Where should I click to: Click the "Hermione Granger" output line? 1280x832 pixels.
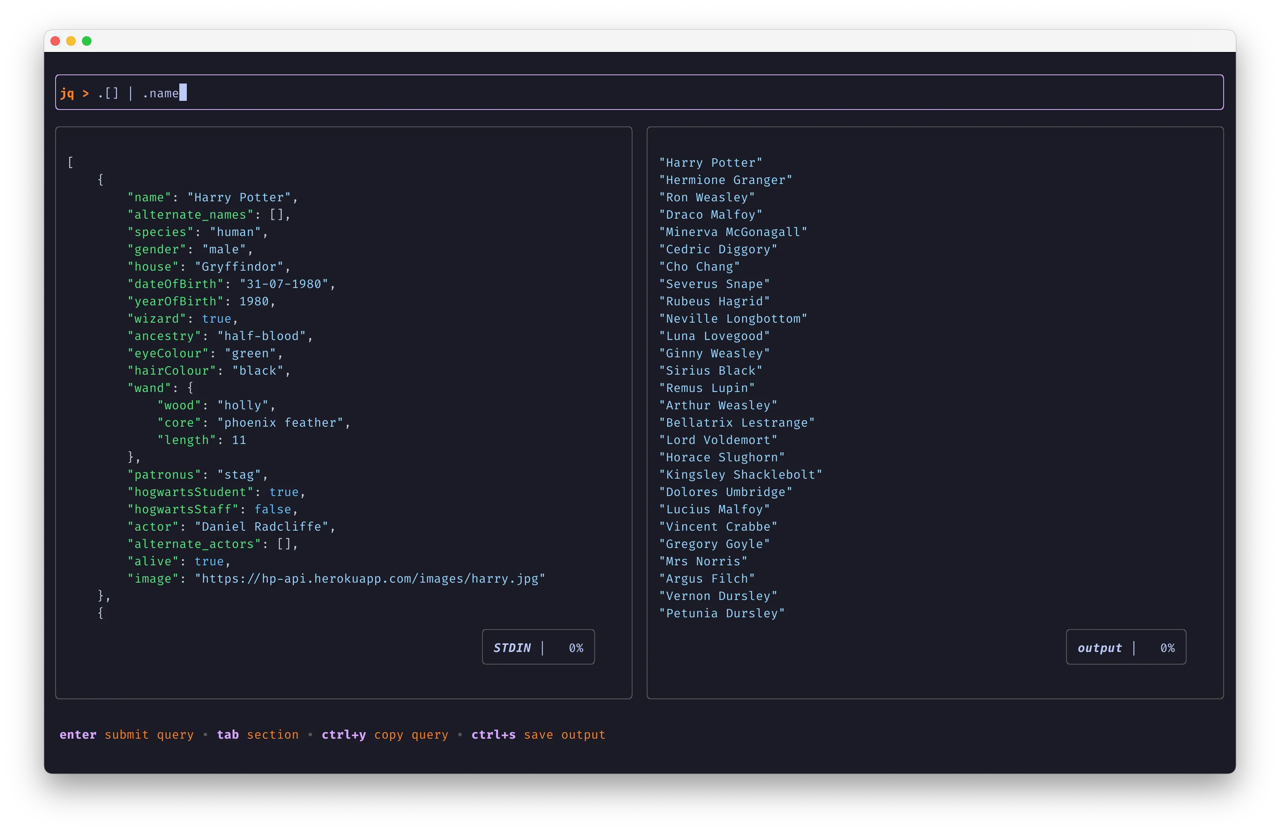coord(726,180)
